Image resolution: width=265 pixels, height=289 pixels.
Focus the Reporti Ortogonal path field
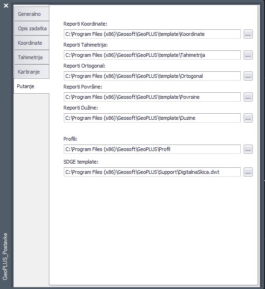(152, 76)
